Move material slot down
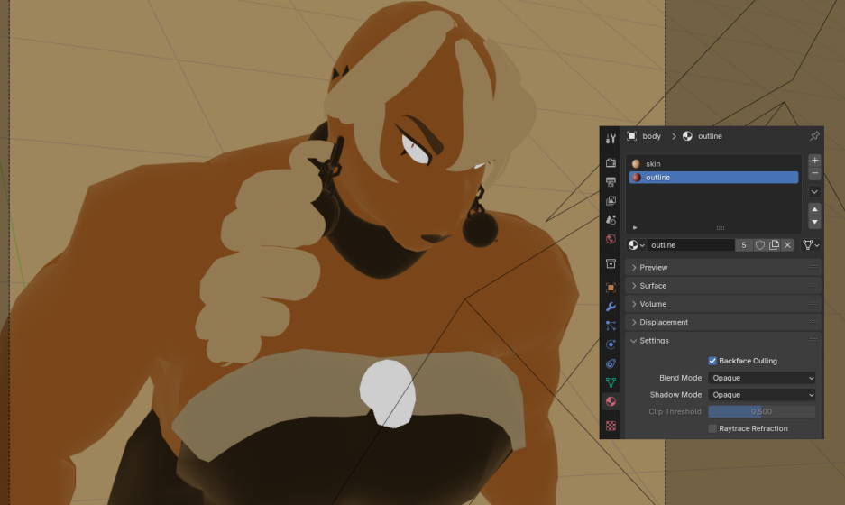 (814, 222)
